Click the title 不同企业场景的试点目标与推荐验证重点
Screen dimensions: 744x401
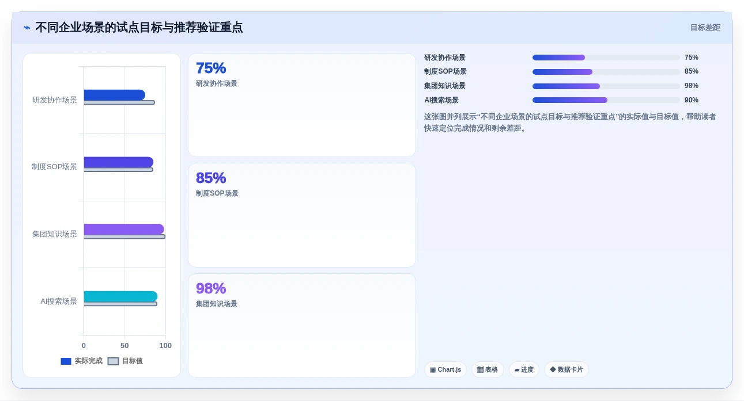point(139,28)
